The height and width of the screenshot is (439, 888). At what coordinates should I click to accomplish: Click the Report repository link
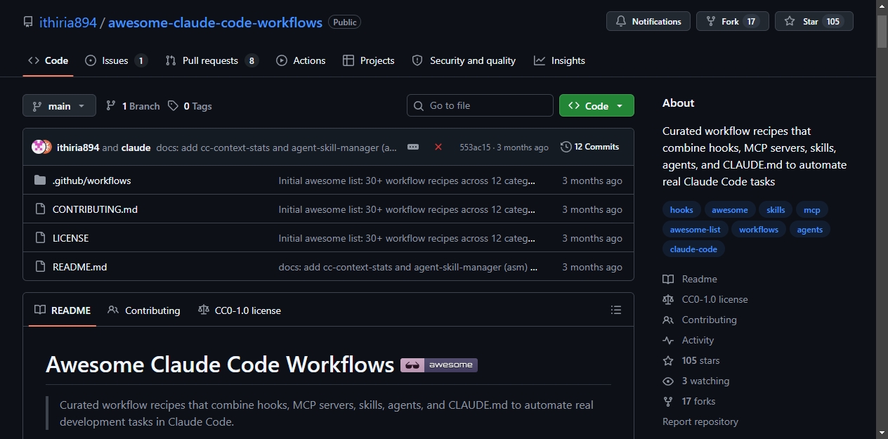click(700, 421)
